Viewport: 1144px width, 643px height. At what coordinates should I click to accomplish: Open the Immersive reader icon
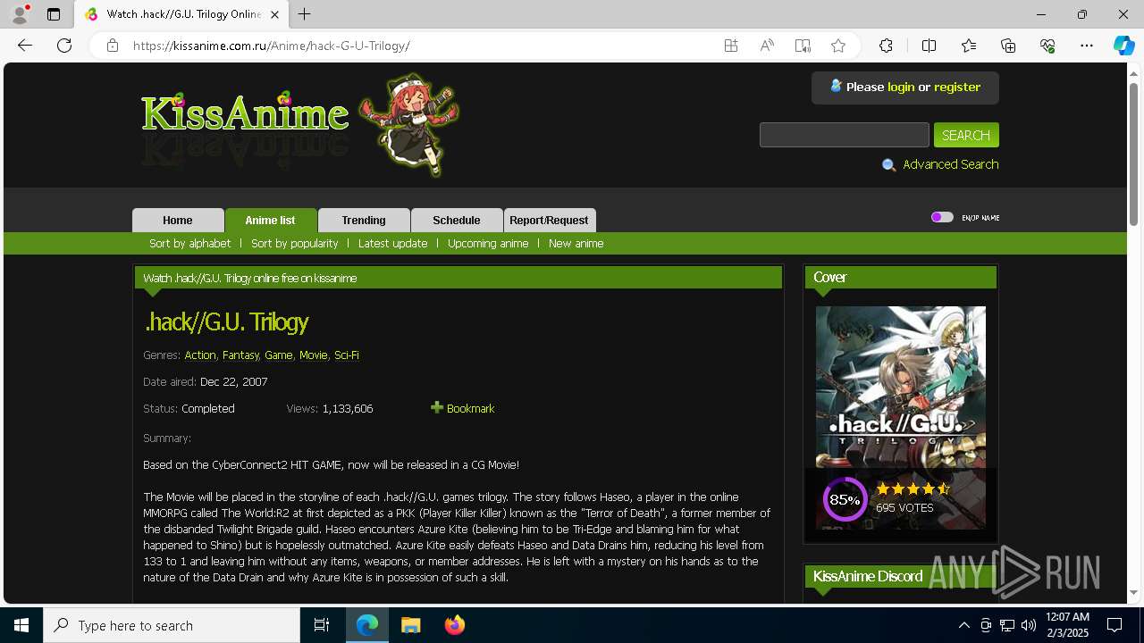(x=803, y=46)
